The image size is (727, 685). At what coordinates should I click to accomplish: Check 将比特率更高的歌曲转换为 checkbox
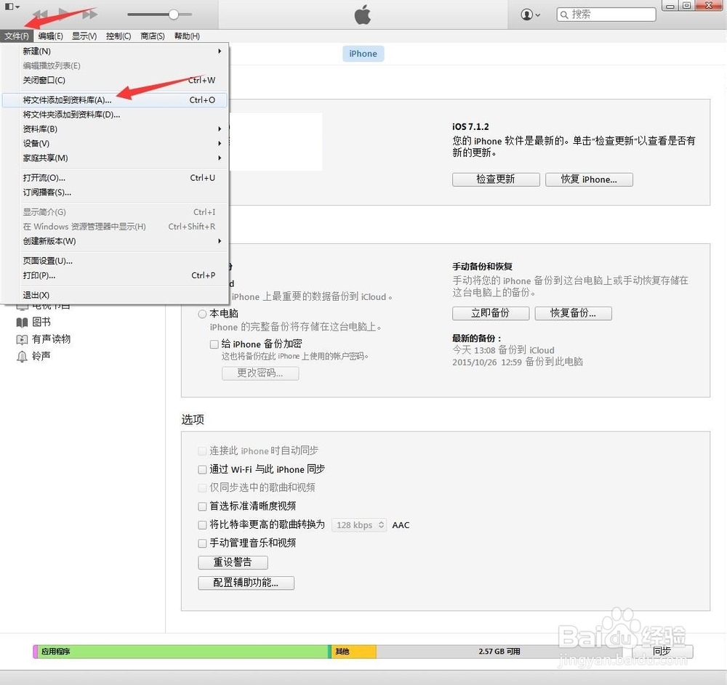pos(202,524)
